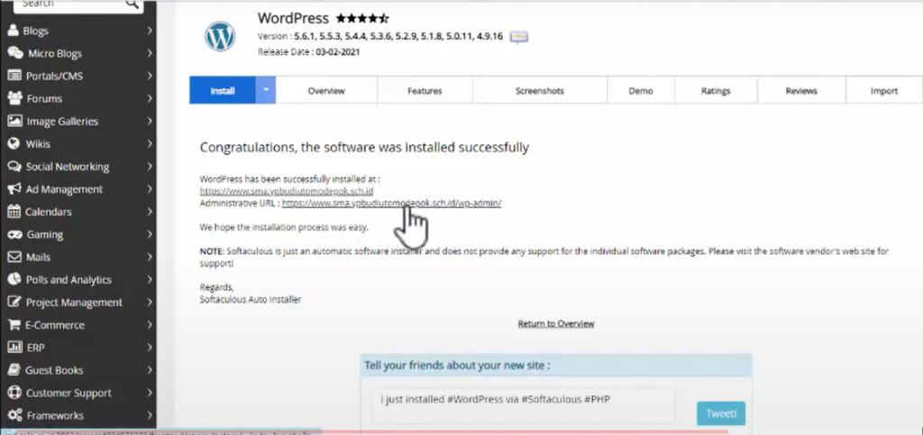923x435 pixels.
Task: Switch to the Reviews tab
Action: click(801, 91)
